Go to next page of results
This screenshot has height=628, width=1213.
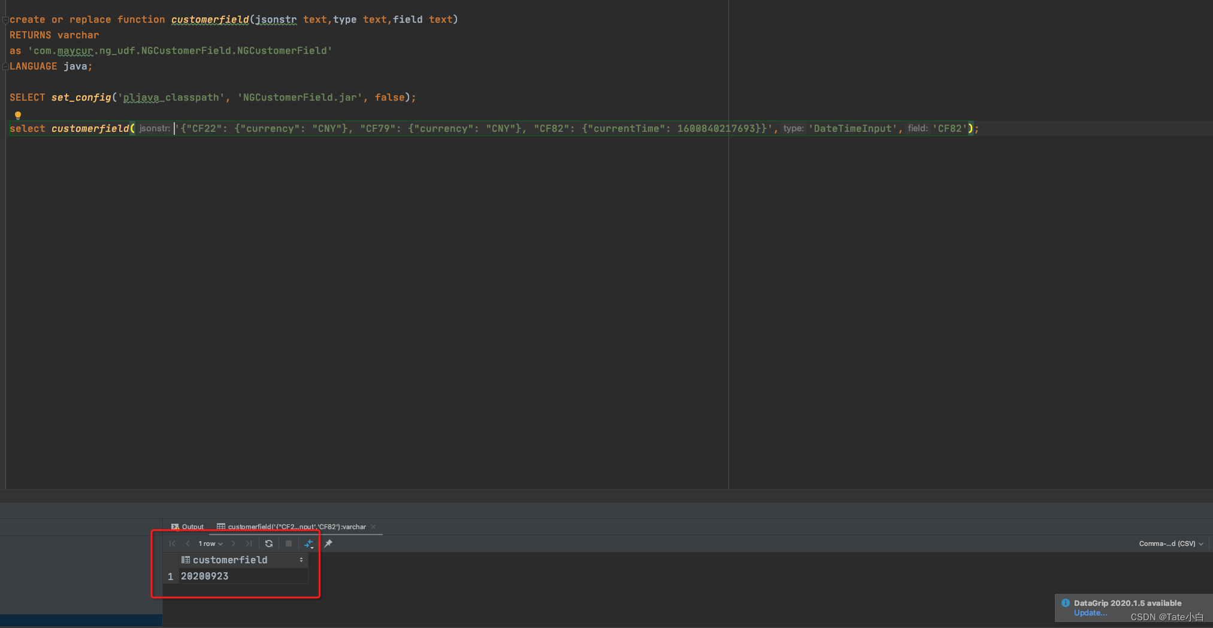tap(234, 544)
